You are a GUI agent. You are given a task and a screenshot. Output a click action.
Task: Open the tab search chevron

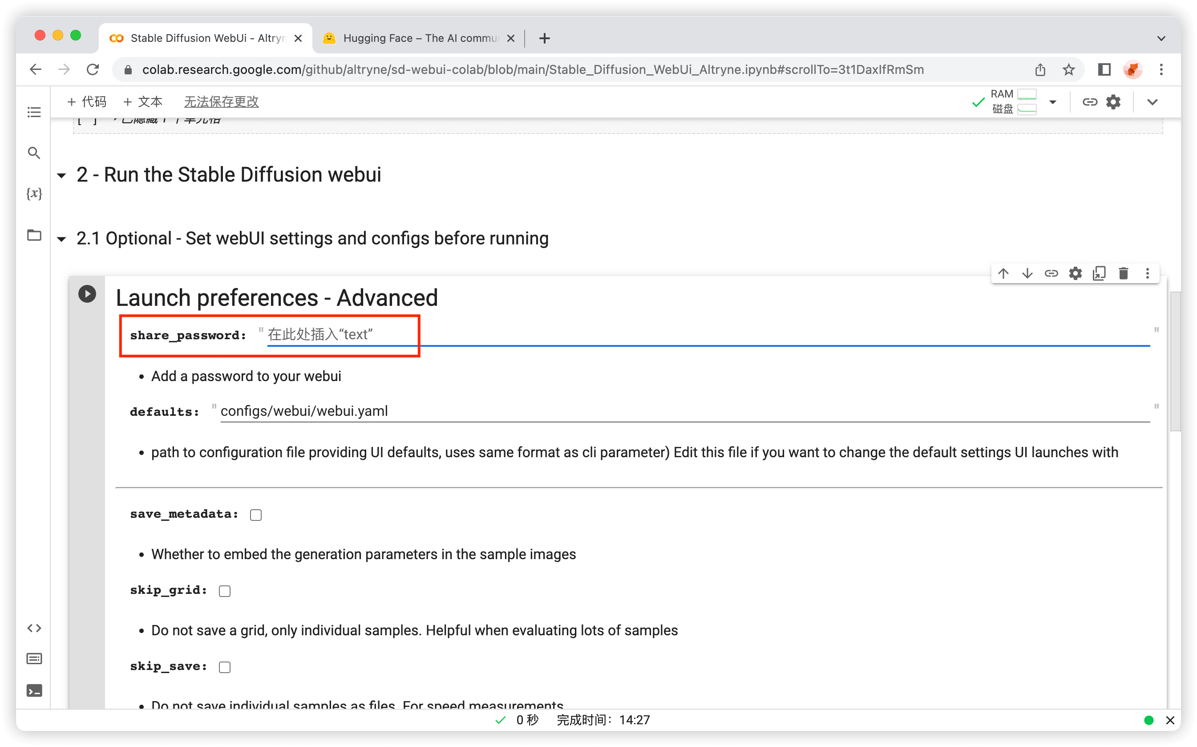[1161, 38]
